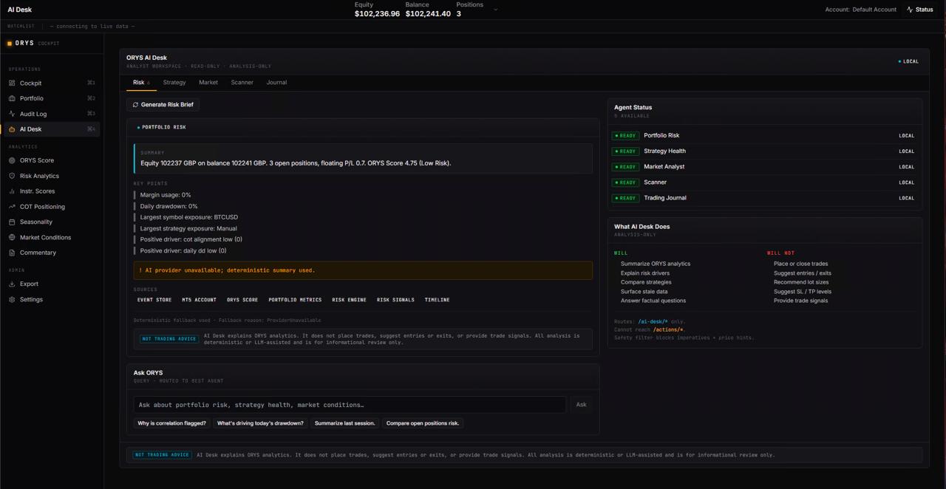
Task: Click the Risk Analytics shield icon
Action: pos(12,176)
